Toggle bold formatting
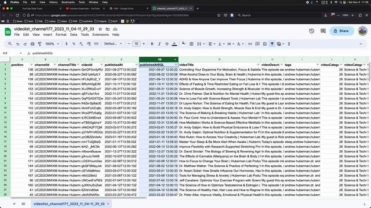Screen dimensions: 371x208 pos(152,44)
